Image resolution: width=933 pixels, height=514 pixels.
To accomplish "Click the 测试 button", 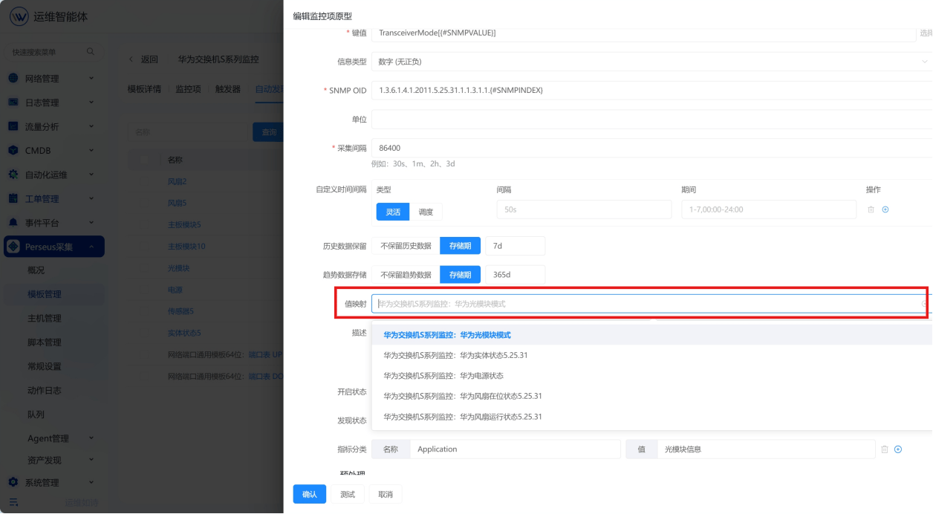I will 347,495.
